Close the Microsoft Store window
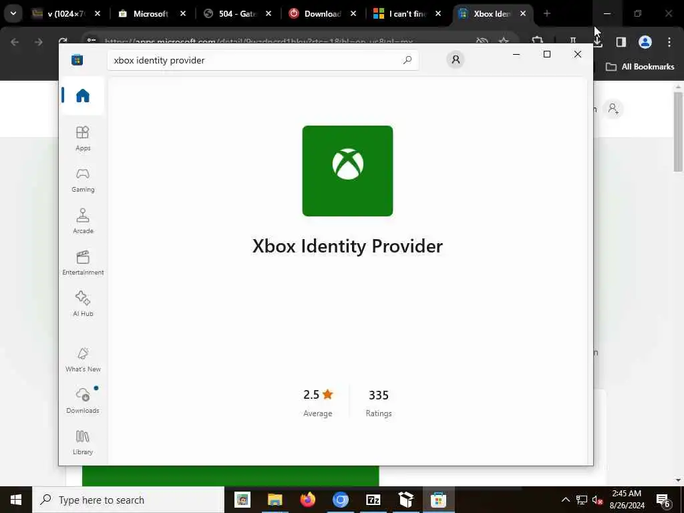The image size is (684, 513). point(578,54)
